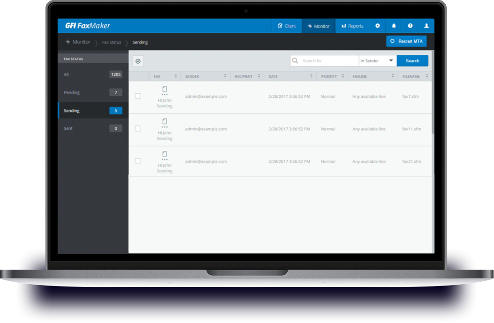
Task: Sort by the SENDER column
Action: pyautogui.click(x=225, y=76)
